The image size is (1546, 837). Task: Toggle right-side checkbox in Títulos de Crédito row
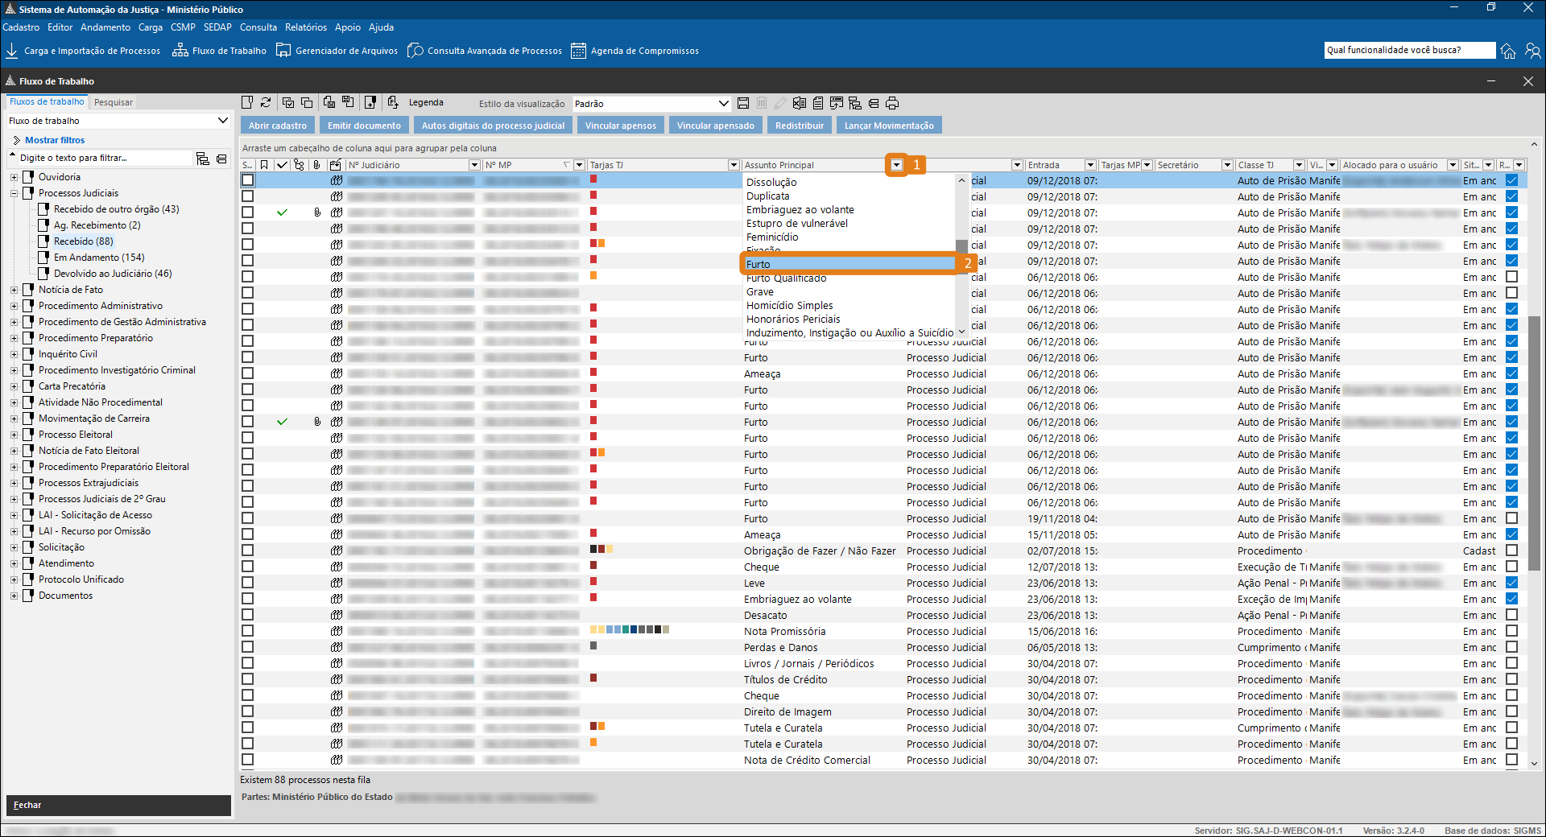pos(1511,679)
